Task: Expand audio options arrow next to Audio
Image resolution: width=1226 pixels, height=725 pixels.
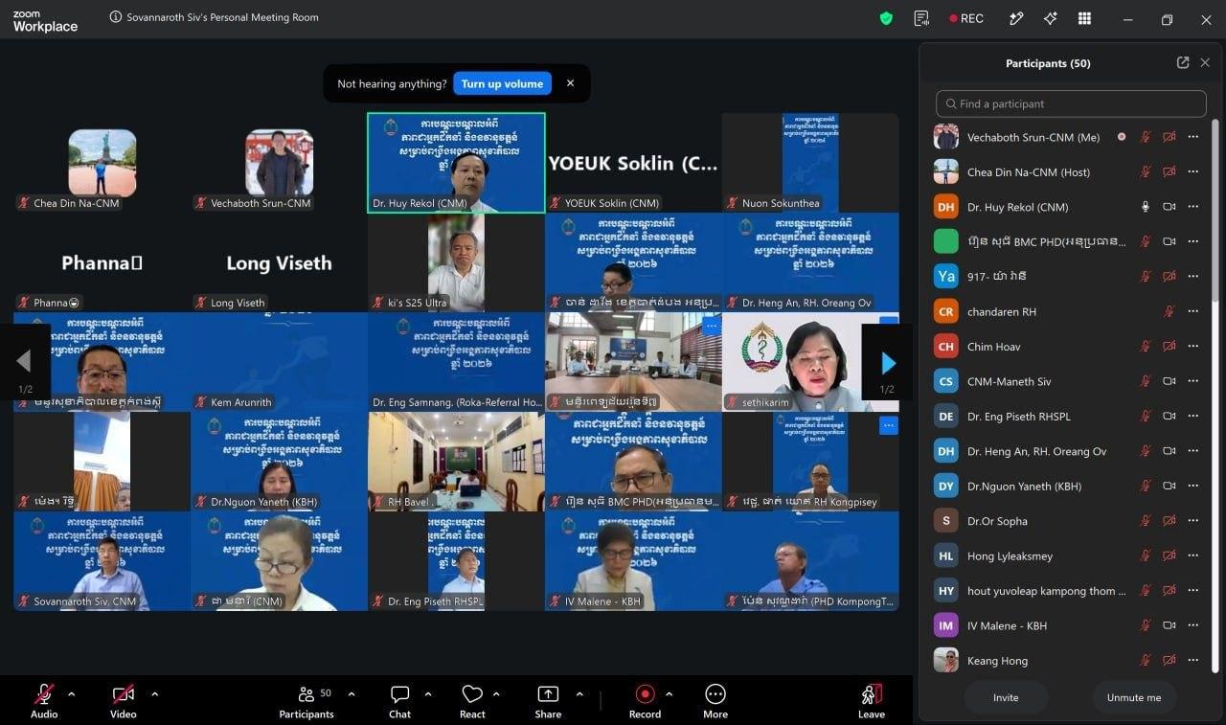Action: pyautogui.click(x=71, y=694)
